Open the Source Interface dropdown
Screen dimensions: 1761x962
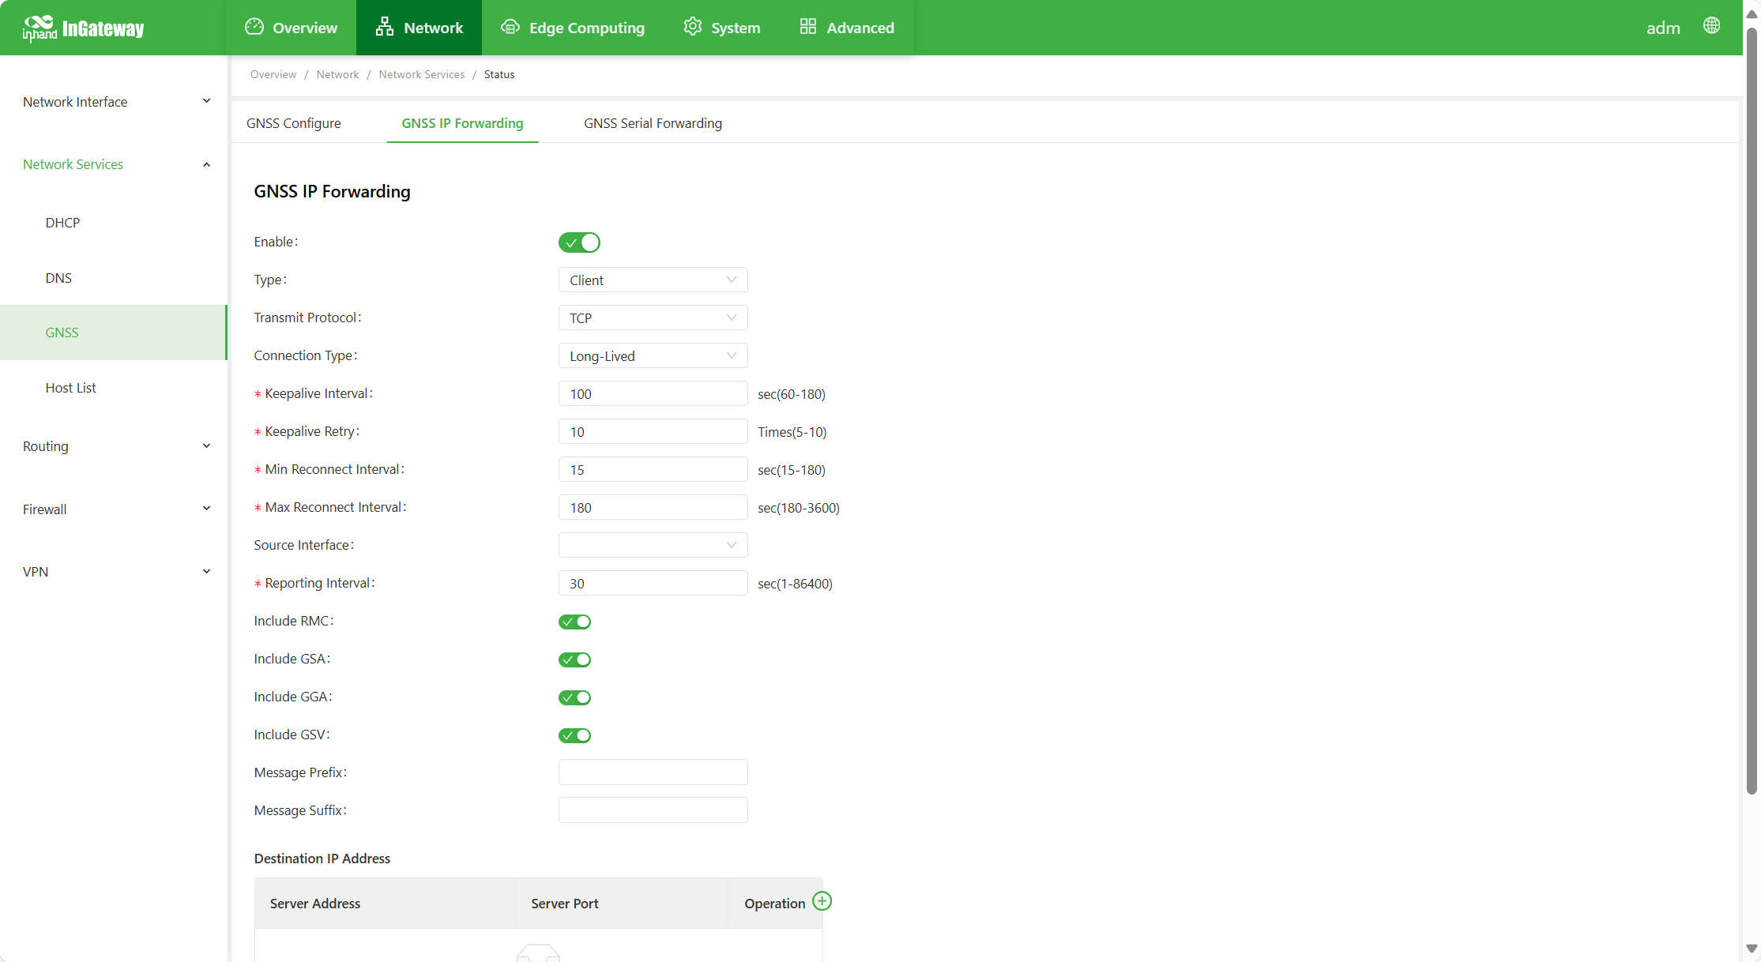coord(653,545)
